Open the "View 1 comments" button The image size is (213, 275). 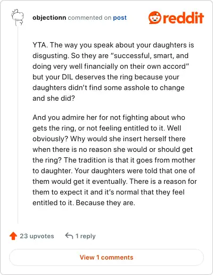(106, 257)
